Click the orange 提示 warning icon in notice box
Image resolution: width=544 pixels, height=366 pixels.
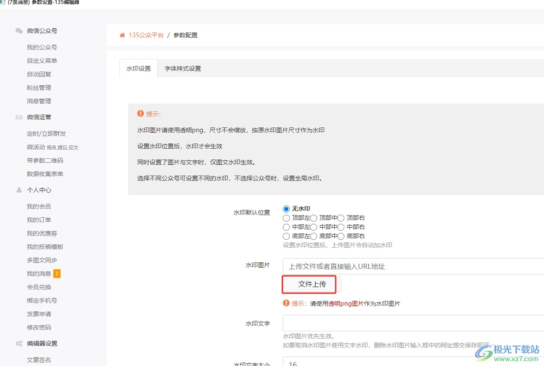(140, 114)
